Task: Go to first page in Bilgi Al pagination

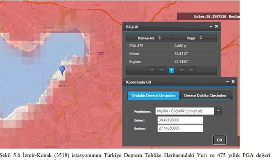Action: [x=152, y=70]
